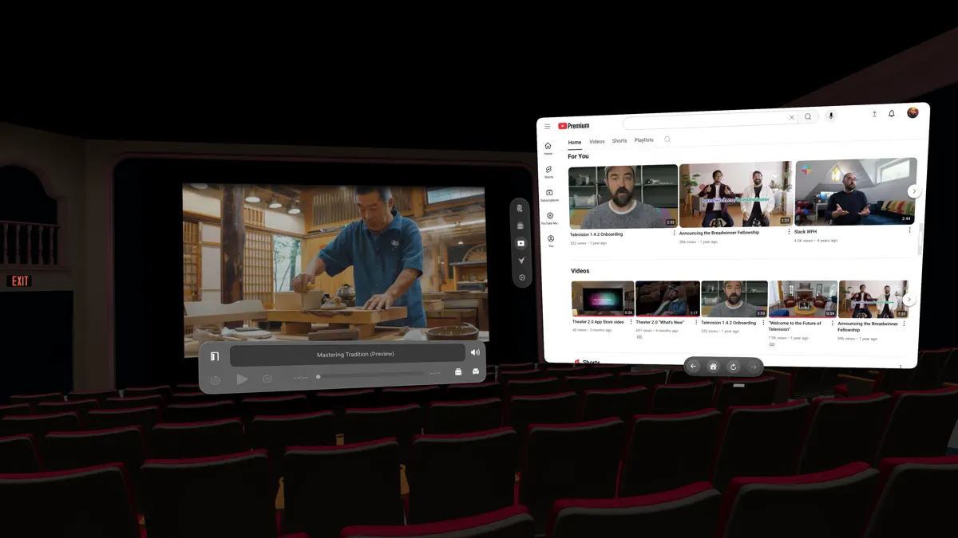The width and height of the screenshot is (958, 538).
Task: Open the Playlists tab
Action: pyautogui.click(x=643, y=139)
